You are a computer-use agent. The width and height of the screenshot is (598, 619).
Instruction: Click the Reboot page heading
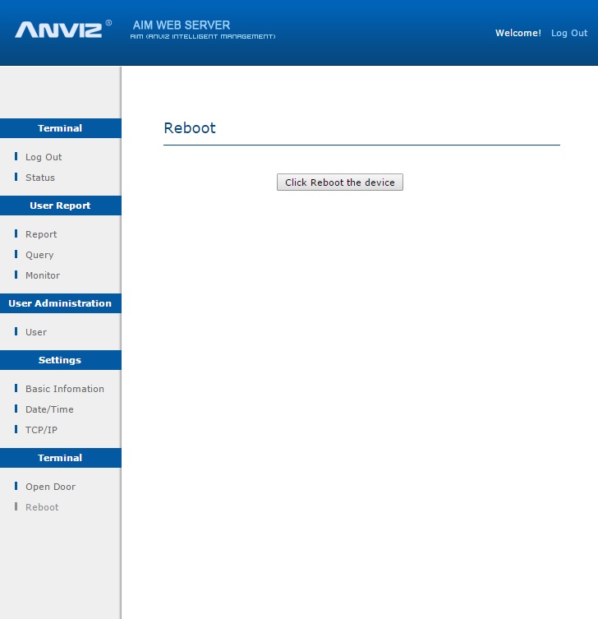point(190,128)
